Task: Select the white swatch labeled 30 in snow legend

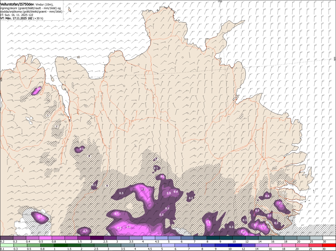Action: point(329,238)
